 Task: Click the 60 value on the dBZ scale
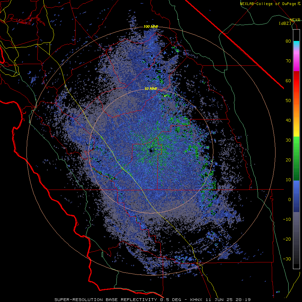[x=288, y=81]
